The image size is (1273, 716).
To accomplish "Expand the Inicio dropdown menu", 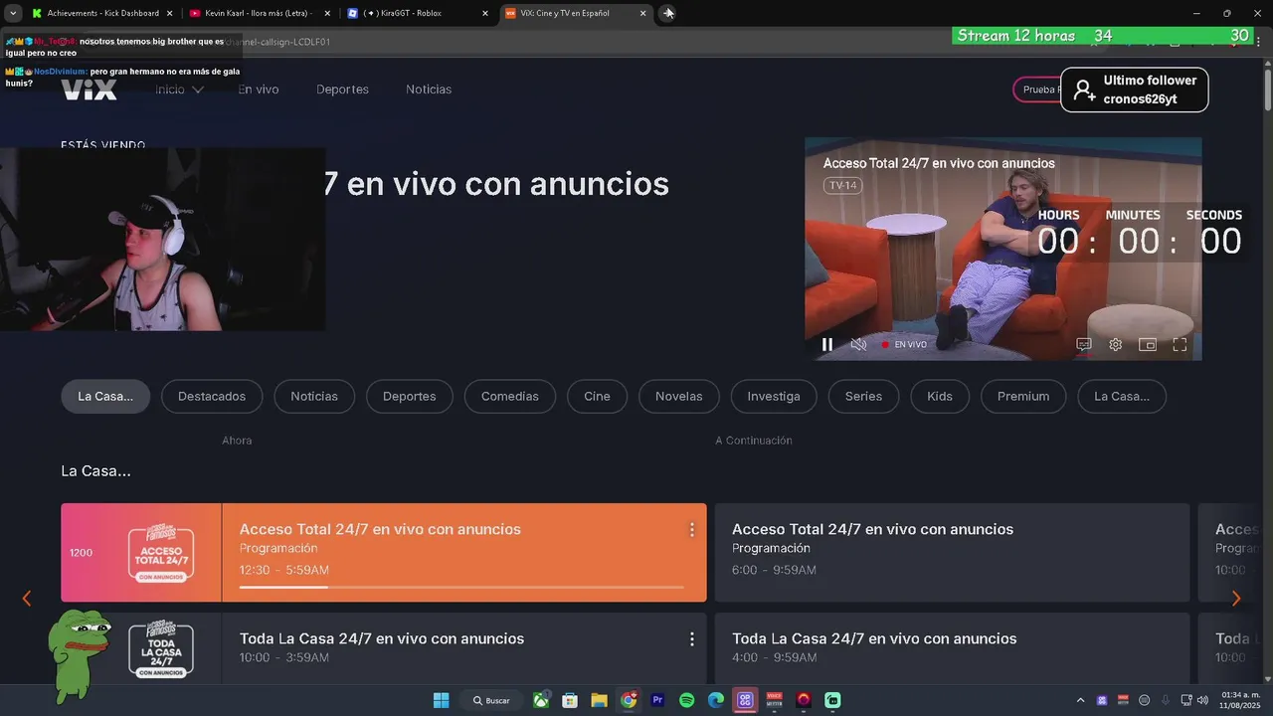I will pos(179,89).
